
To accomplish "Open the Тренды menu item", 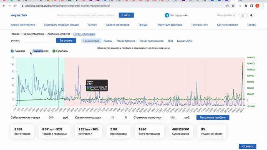I will [x=143, y=25].
